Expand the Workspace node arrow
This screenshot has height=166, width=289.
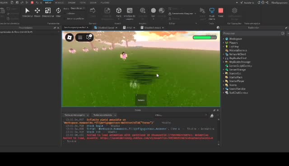coord(224,39)
